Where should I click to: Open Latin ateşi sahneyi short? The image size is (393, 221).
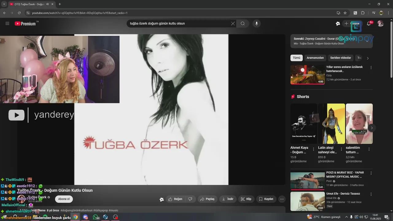[x=332, y=124]
